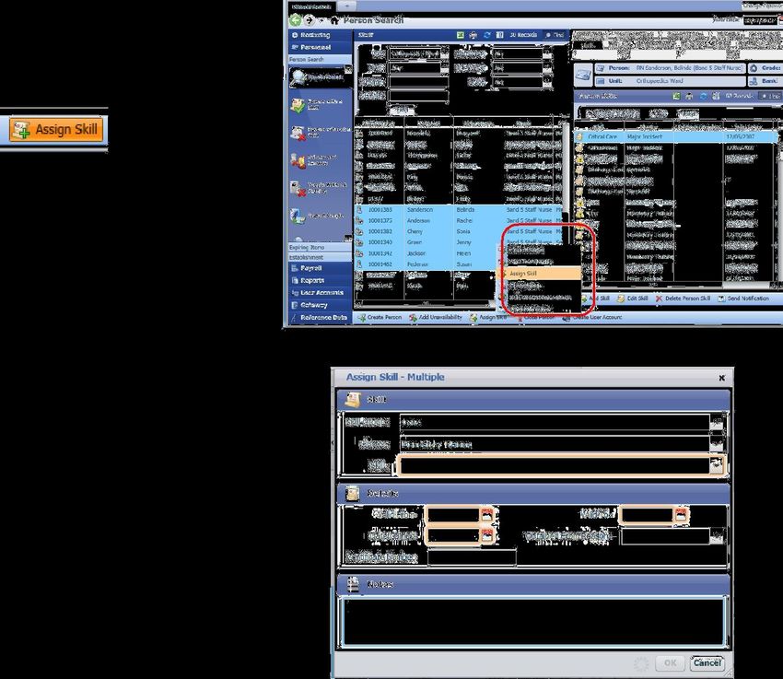Screen dimensions: 783x679
Task: Click Delete Person Skill red X icon
Action: (x=659, y=299)
